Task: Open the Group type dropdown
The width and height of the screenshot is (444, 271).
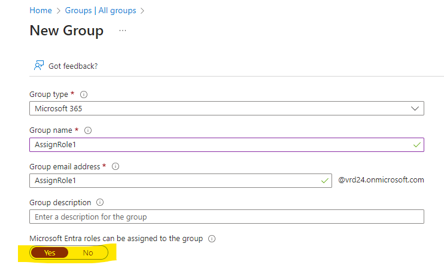Action: pos(227,108)
